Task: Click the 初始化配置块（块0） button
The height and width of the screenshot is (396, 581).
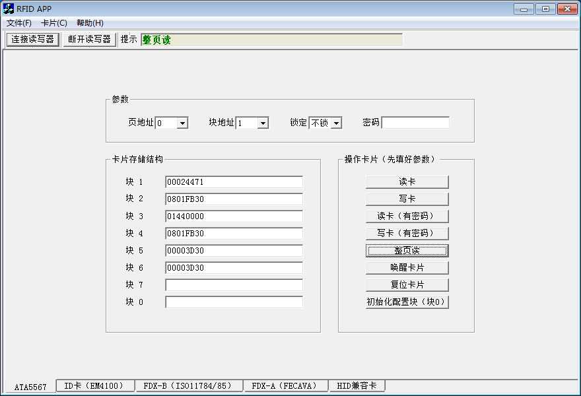Action: coord(407,302)
